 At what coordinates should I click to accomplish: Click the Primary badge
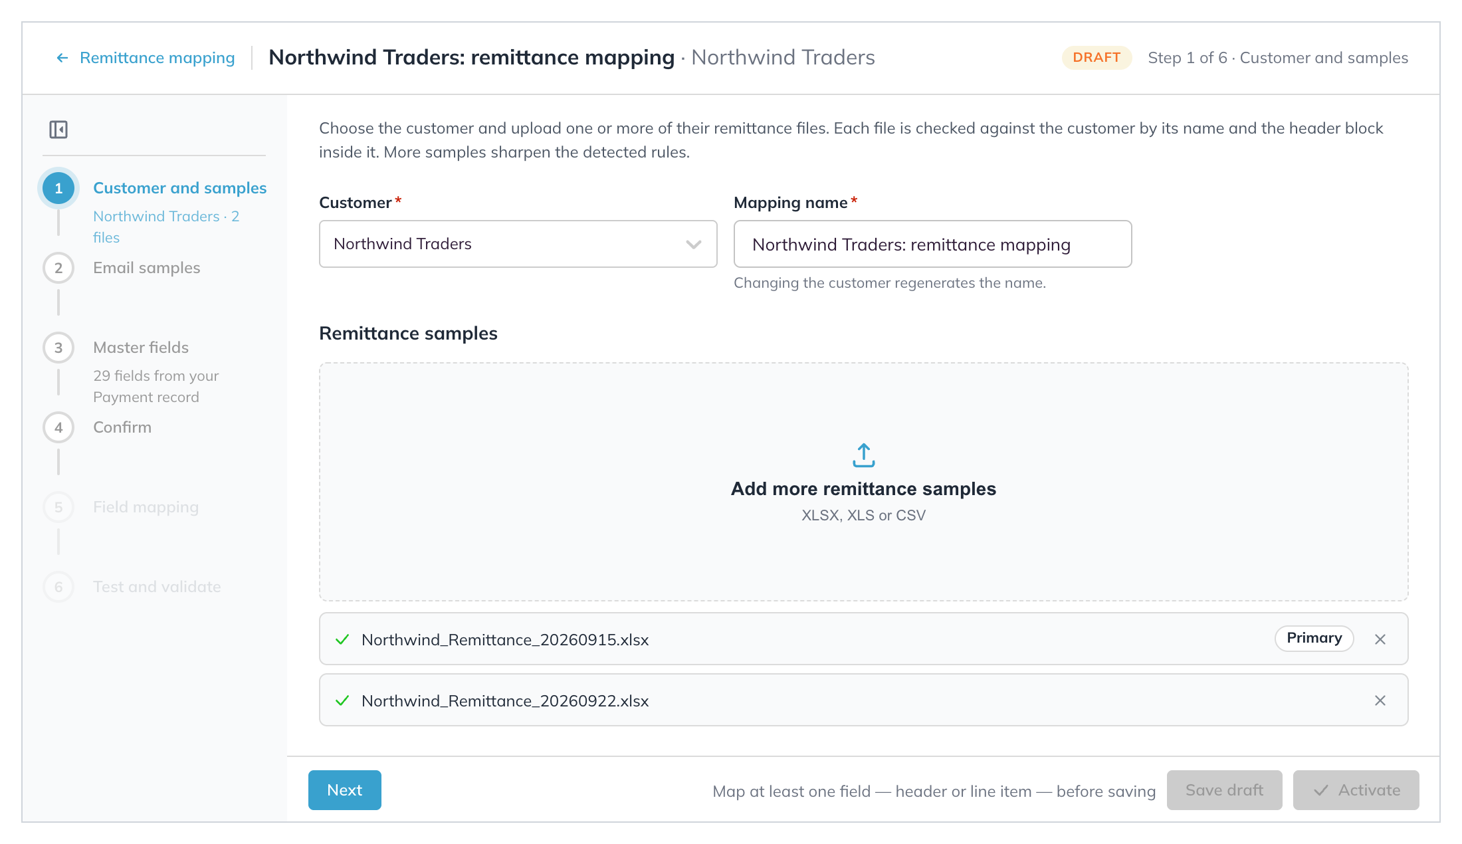click(1314, 639)
